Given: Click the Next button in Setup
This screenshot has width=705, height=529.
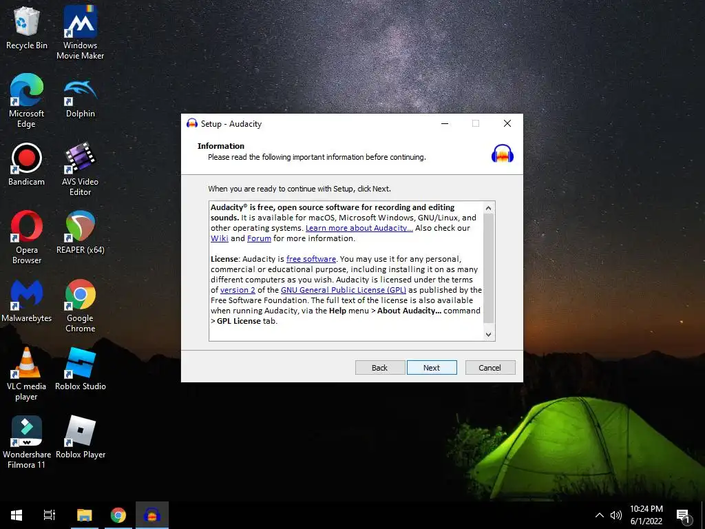Looking at the screenshot, I should pos(432,368).
